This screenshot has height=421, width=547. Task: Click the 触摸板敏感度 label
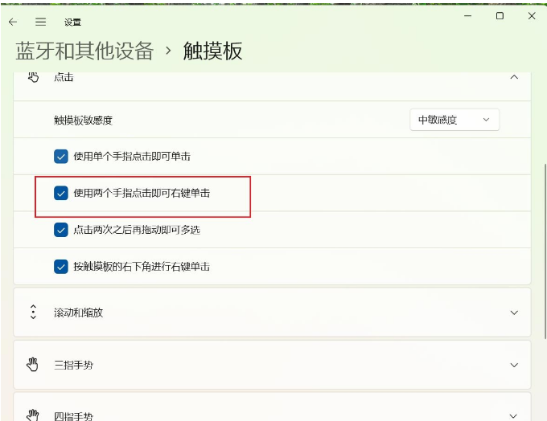[83, 121]
